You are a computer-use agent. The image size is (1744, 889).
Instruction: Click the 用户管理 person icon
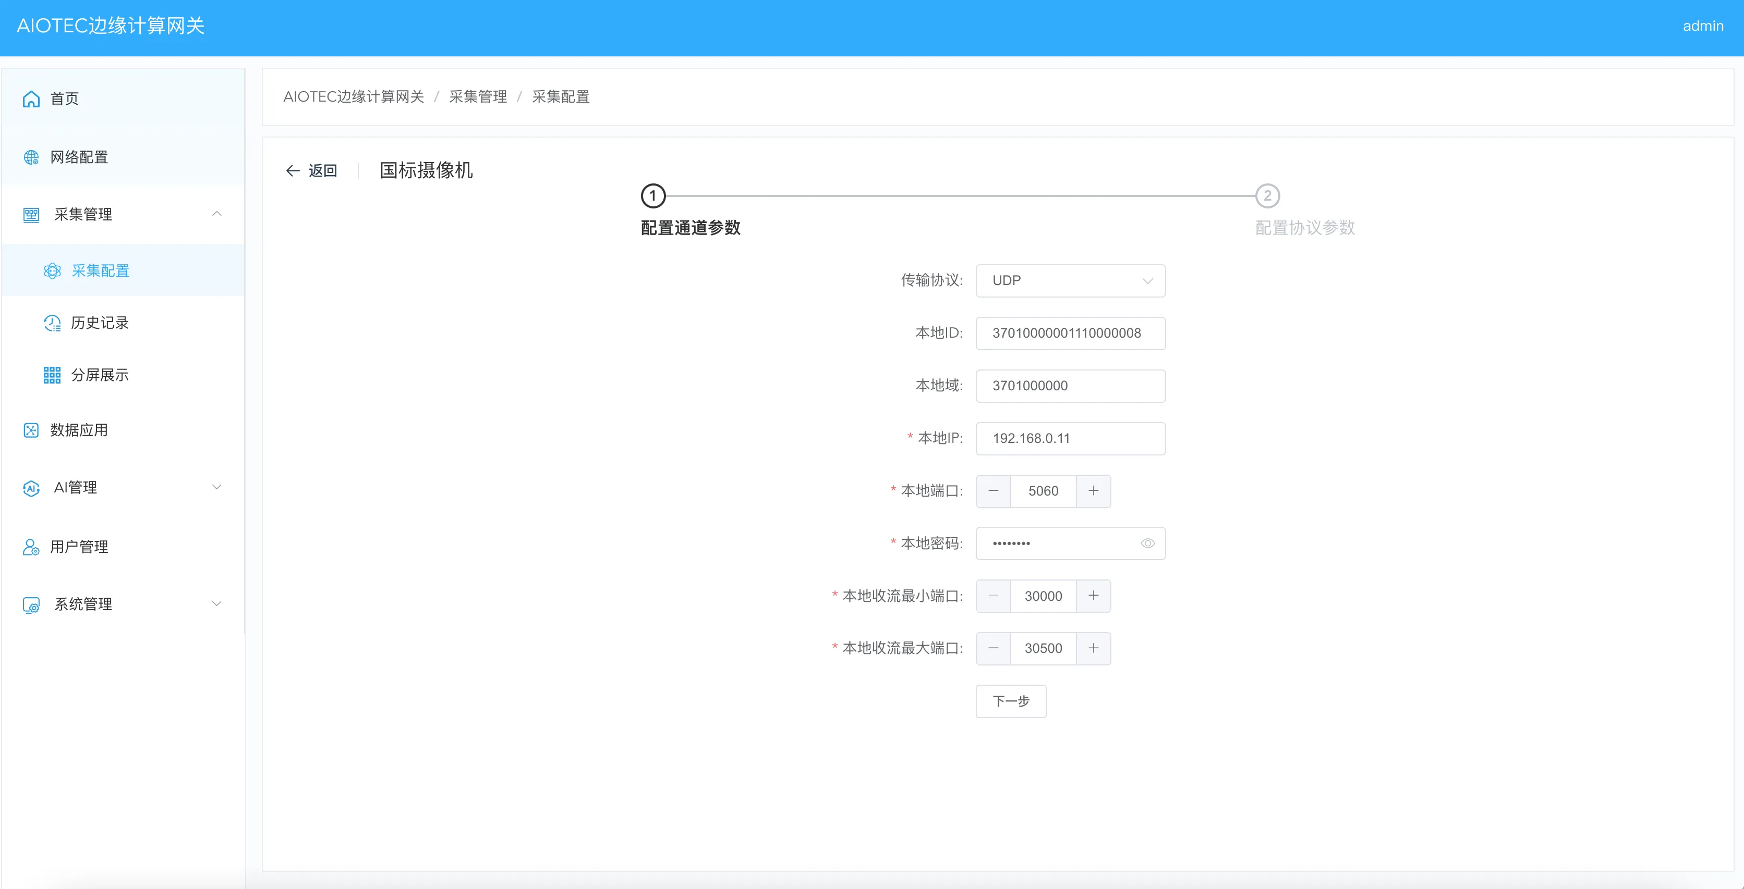click(x=31, y=547)
